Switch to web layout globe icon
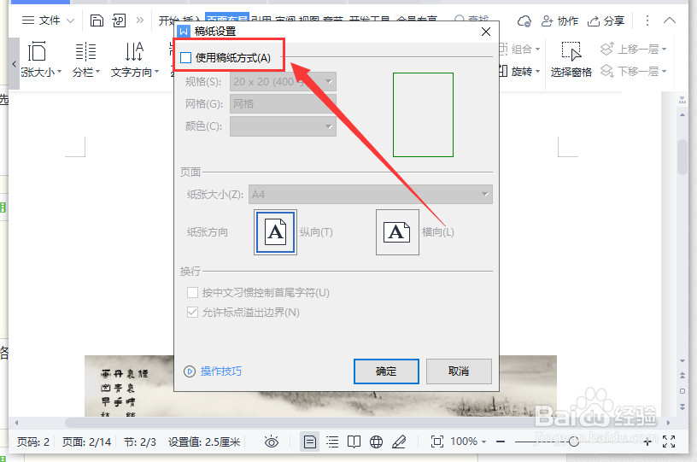The width and height of the screenshot is (697, 462). 377,442
